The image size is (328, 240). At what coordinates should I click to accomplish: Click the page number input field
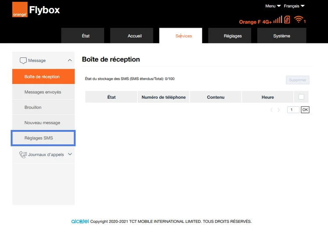[293, 110]
